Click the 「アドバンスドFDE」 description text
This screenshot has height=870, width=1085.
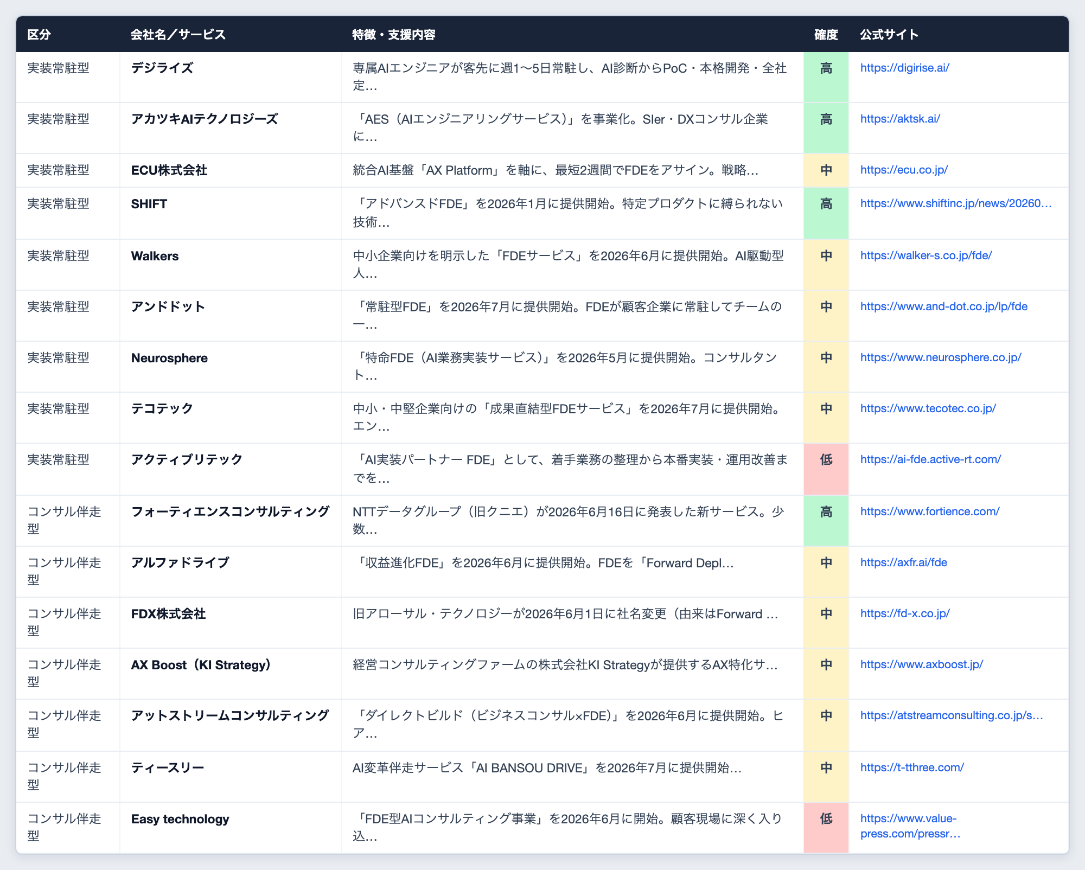tap(568, 213)
